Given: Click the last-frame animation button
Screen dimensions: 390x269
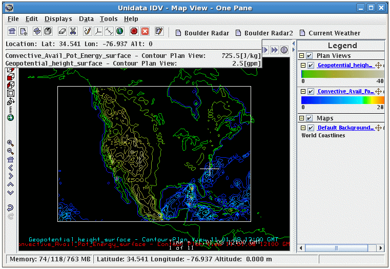Looking at the screenshot, I should click(275, 50).
